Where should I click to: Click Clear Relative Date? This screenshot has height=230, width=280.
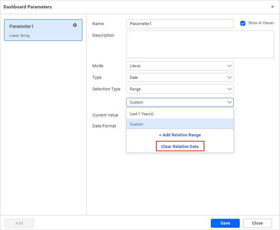180,146
